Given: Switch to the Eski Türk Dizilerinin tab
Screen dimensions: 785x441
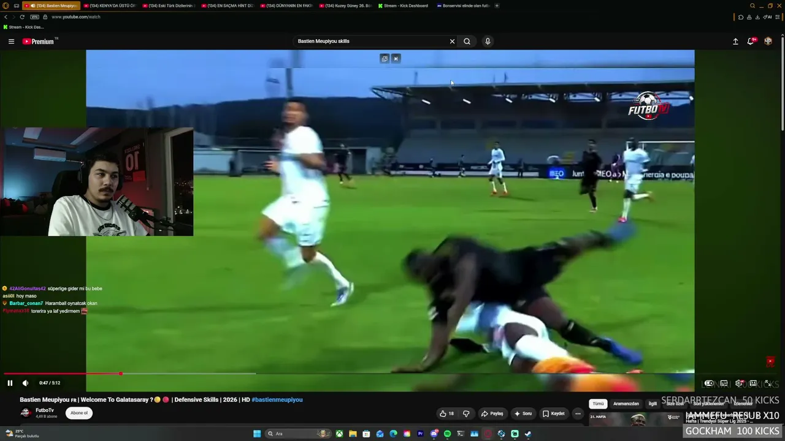Looking at the screenshot, I should tap(169, 6).
